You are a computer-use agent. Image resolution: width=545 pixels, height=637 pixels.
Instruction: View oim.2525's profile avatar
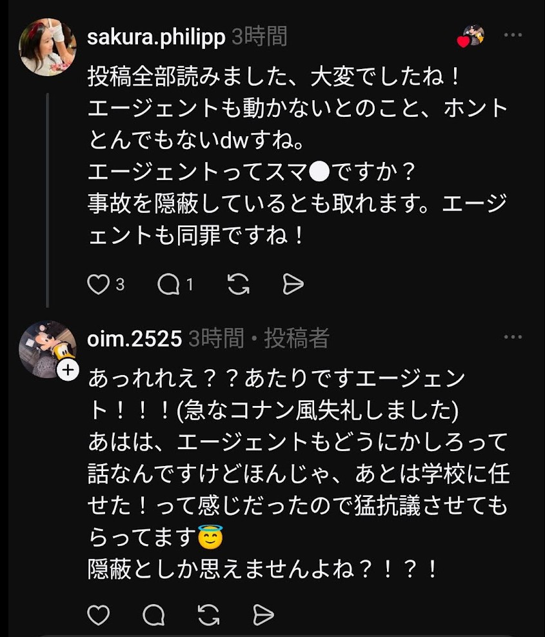(46, 349)
